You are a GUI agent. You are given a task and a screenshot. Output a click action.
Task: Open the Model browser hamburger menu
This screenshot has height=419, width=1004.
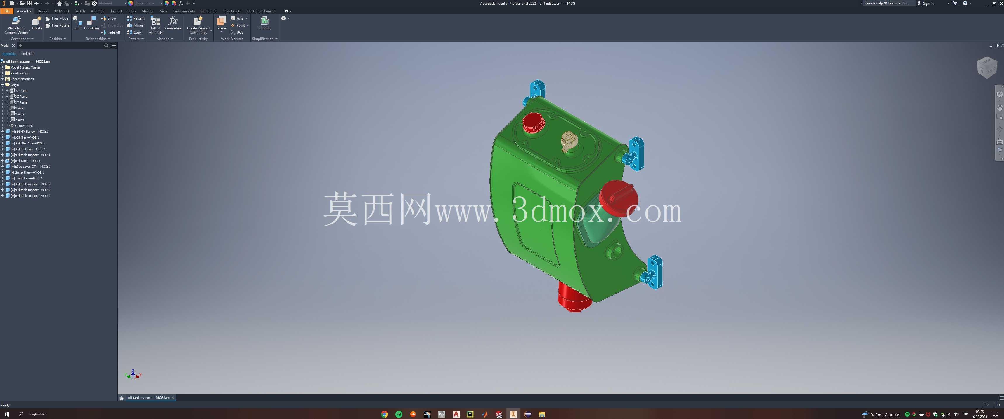pyautogui.click(x=114, y=46)
